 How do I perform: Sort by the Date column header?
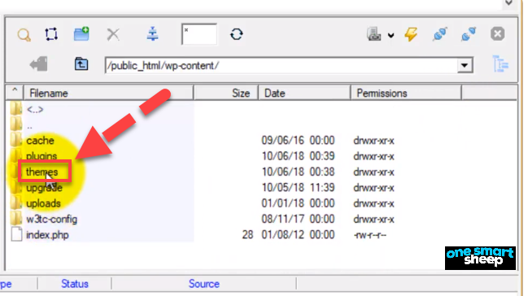tap(304, 94)
